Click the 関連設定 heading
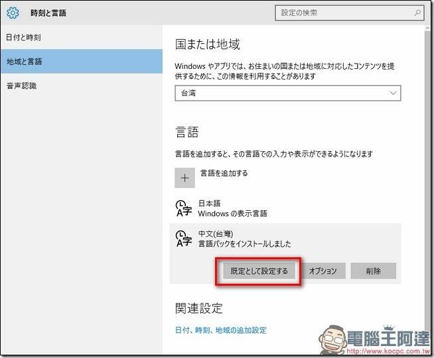434x358 pixels. pos(198,308)
